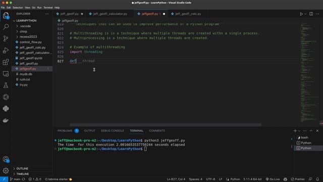This screenshot has width=323, height=182.
Task: Open the File menu
Action: tap(3, 8)
